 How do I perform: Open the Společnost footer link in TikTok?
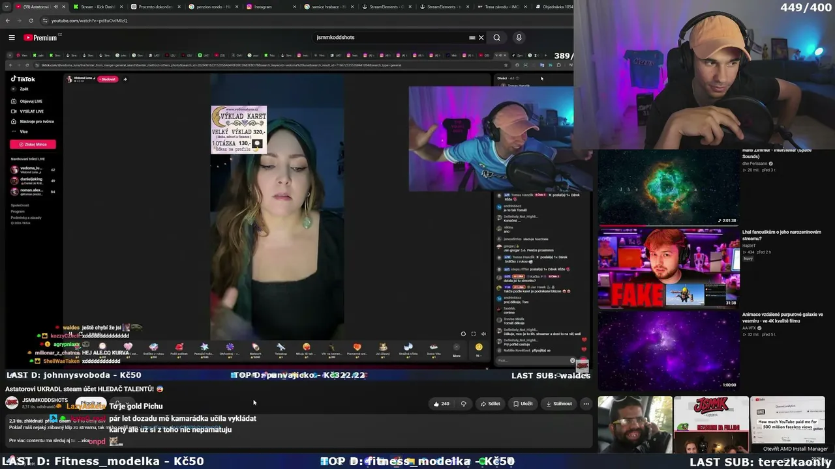pyautogui.click(x=20, y=205)
